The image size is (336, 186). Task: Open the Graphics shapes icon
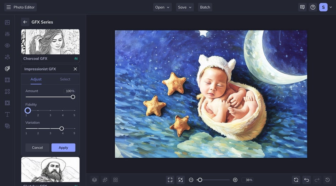pyautogui.click(x=7, y=91)
